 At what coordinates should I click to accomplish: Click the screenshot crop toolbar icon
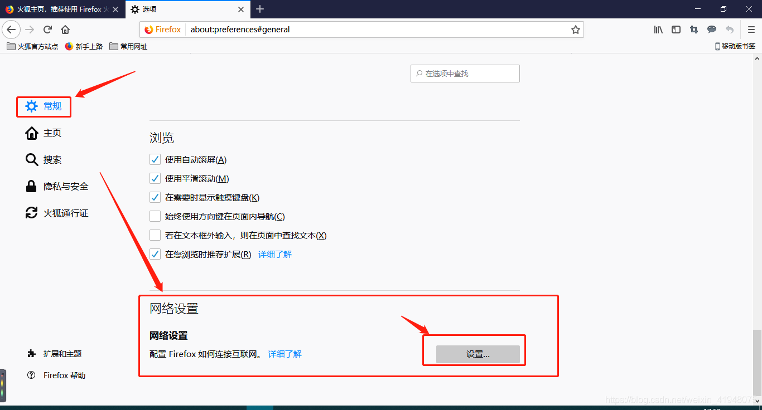click(693, 29)
